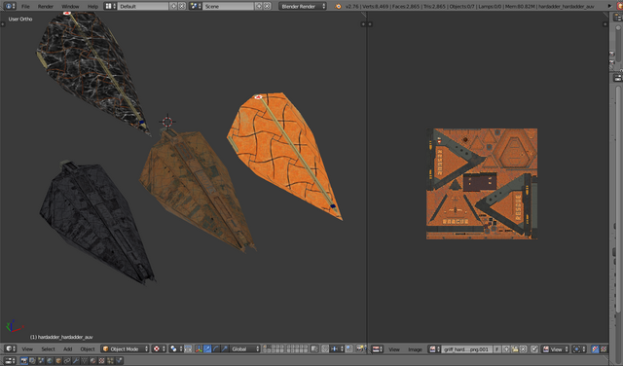Click the OpenGL render active viewport icon
This screenshot has width=623, height=366.
click(x=359, y=348)
